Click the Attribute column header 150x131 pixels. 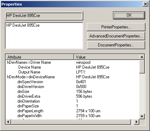tap(40, 57)
